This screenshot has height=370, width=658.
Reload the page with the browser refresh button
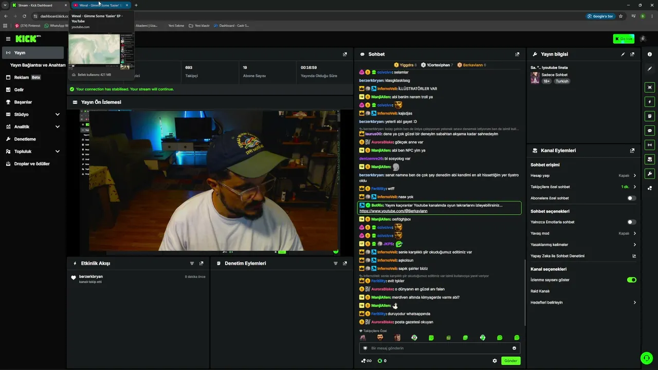[24, 16]
